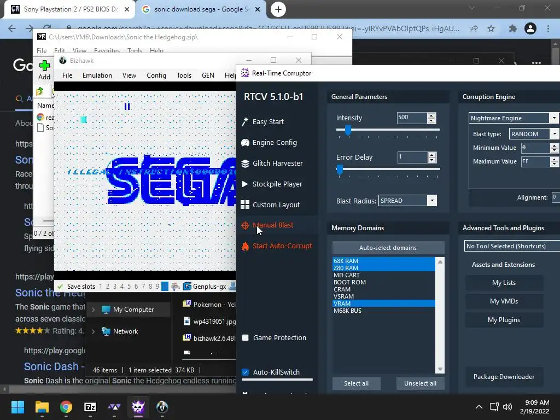Click the Error Delay slider handle

[340, 170]
